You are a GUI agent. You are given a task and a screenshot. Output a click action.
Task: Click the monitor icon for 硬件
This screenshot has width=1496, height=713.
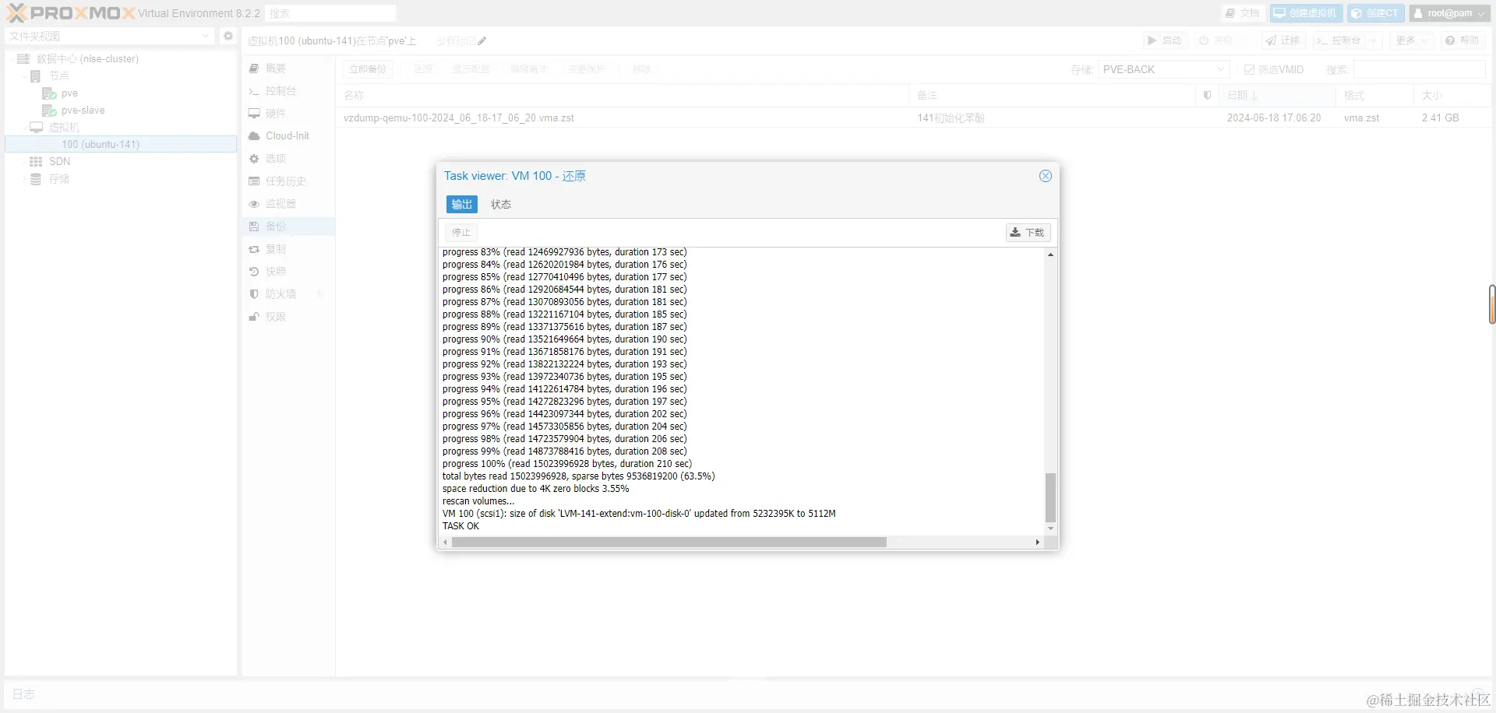tap(254, 114)
